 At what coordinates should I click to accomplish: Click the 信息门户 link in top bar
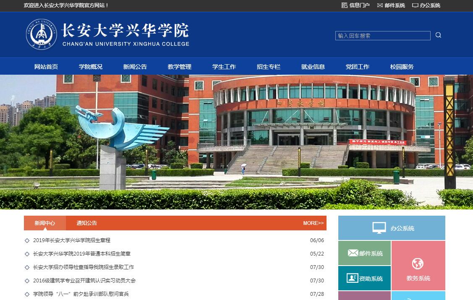pos(359,5)
